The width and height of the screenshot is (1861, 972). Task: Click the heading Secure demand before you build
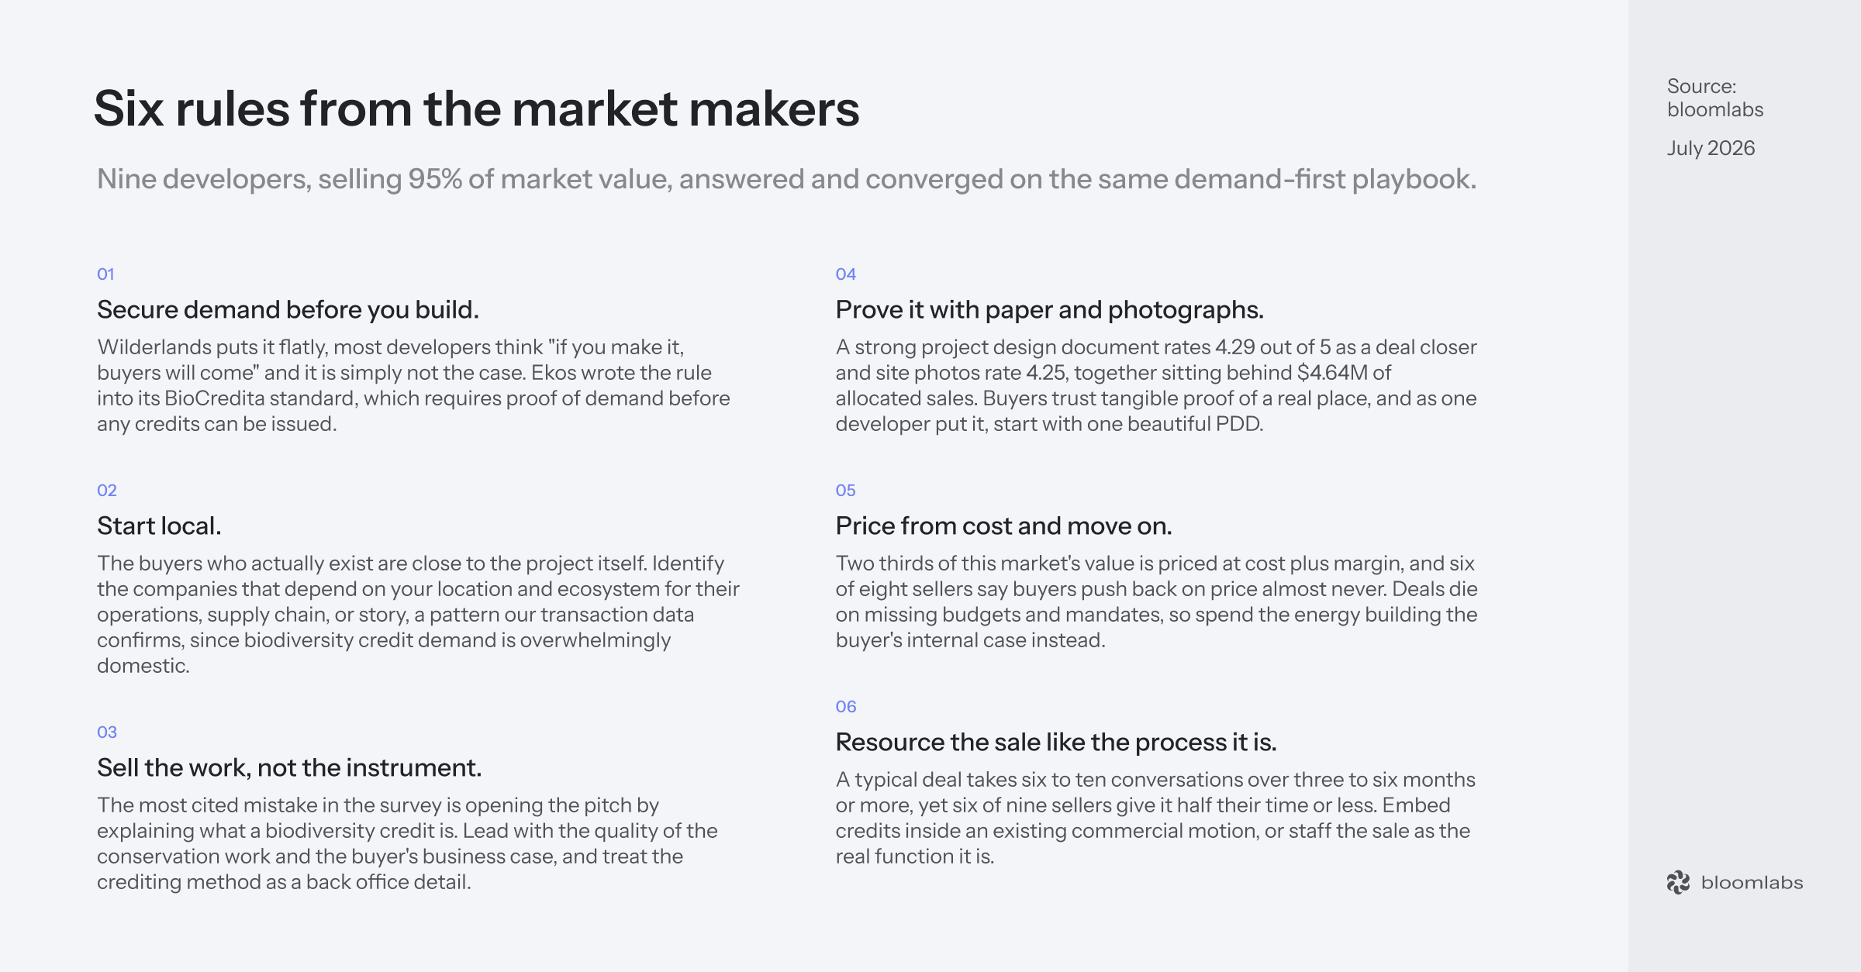(288, 309)
